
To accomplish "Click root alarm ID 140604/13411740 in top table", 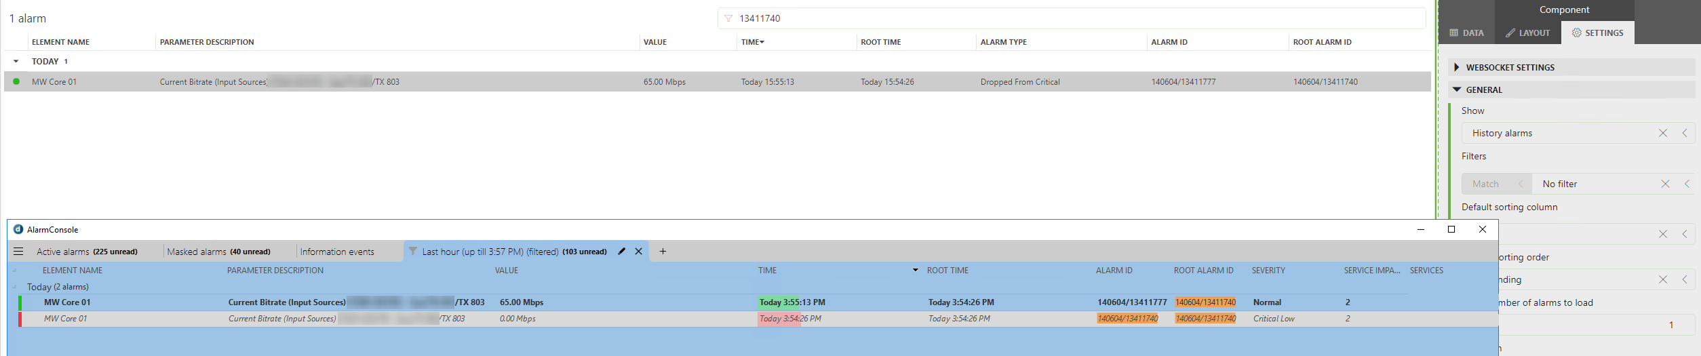I will 1325,82.
